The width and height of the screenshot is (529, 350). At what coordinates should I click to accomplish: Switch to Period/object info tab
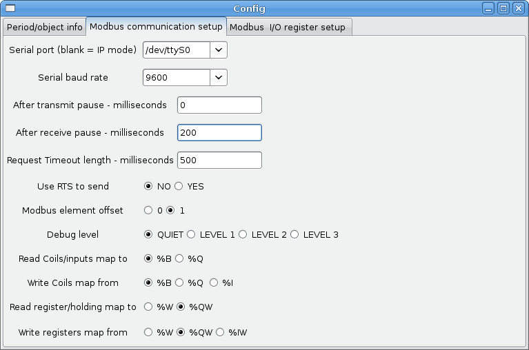45,28
